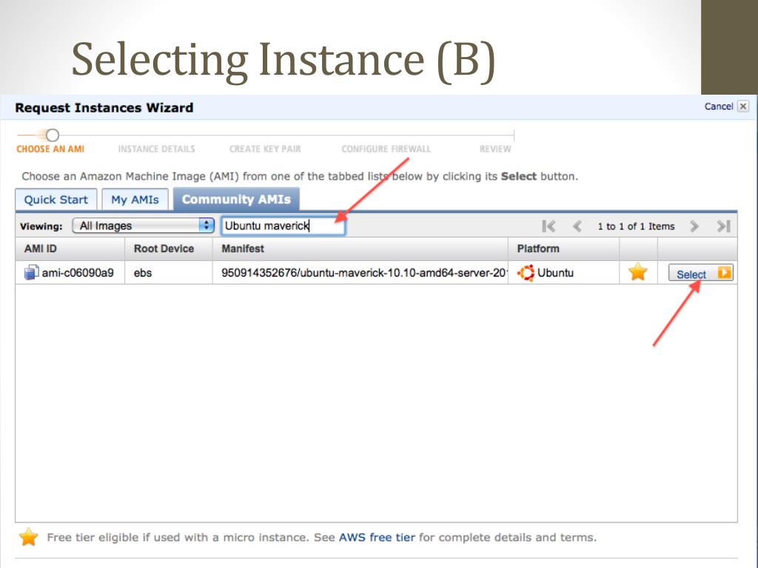The image size is (758, 568).
Task: Go to first page of results
Action: click(549, 226)
